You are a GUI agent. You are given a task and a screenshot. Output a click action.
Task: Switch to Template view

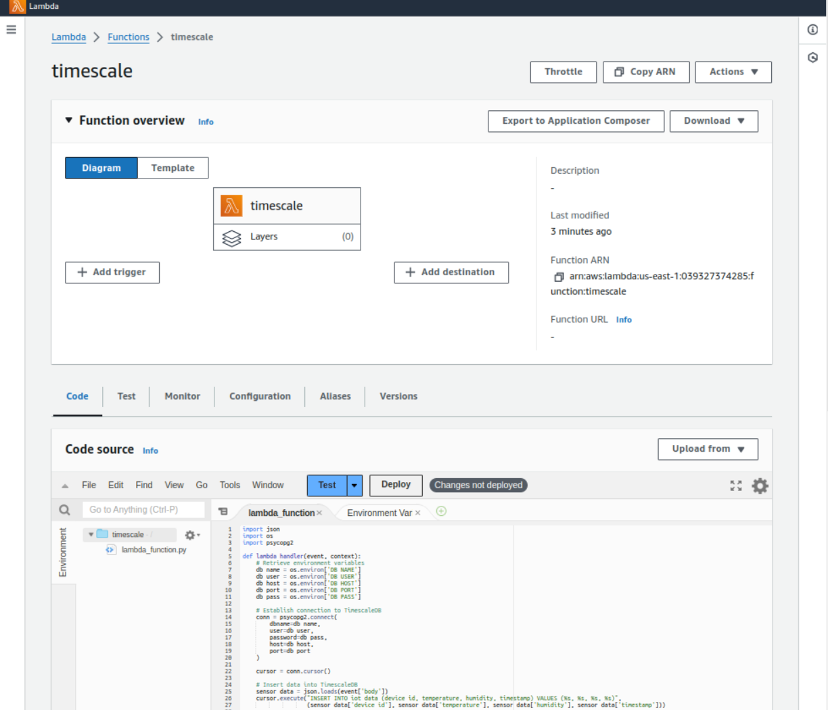(172, 168)
